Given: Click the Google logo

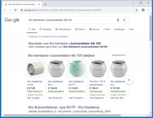Looking at the screenshot, I should click(x=12, y=20).
